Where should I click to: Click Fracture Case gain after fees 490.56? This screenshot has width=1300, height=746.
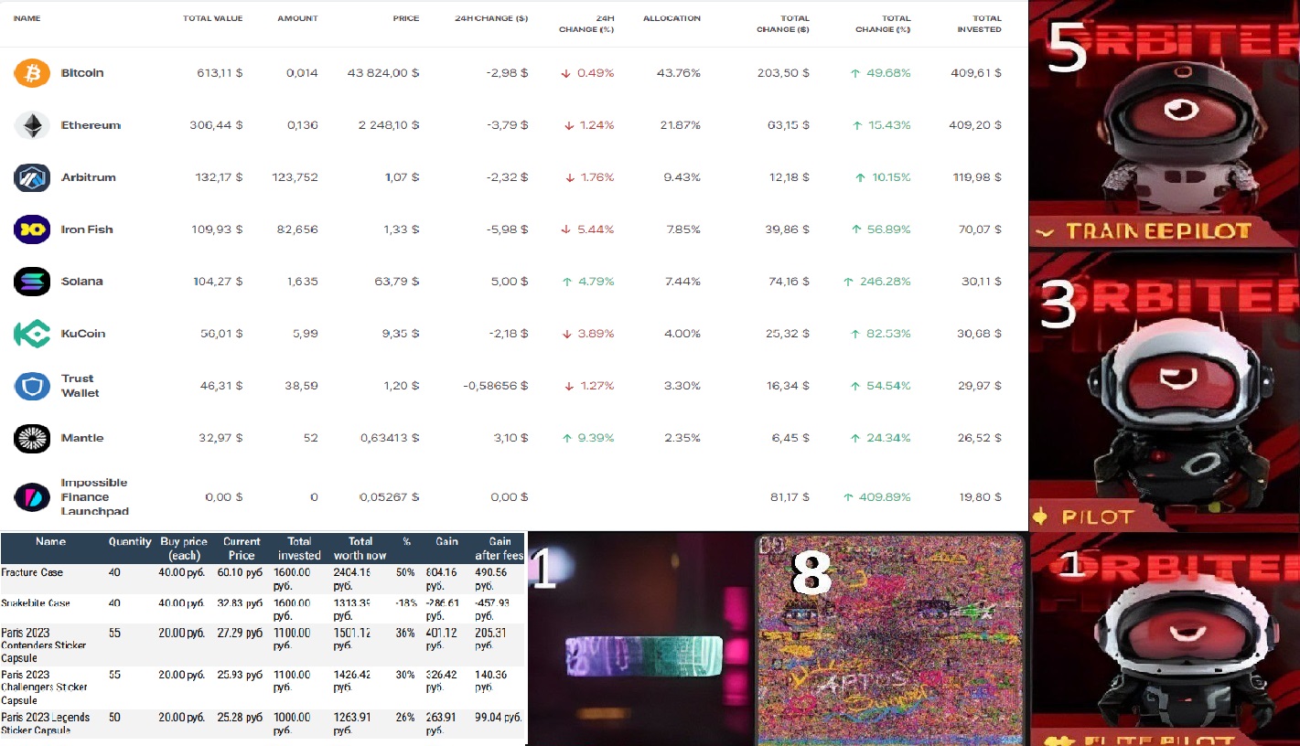(491, 579)
